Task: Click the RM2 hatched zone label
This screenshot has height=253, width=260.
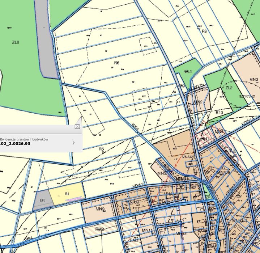Action: 100,229
